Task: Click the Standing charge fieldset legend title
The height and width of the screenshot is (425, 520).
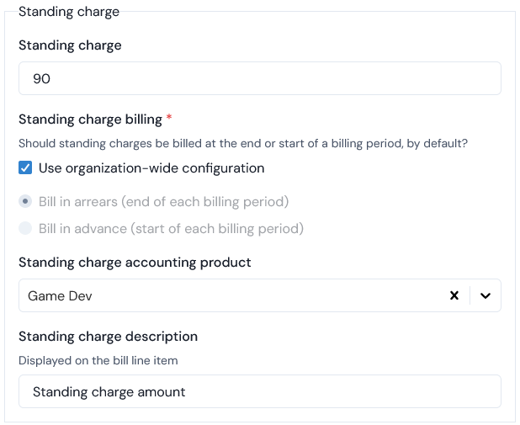Action: (69, 12)
